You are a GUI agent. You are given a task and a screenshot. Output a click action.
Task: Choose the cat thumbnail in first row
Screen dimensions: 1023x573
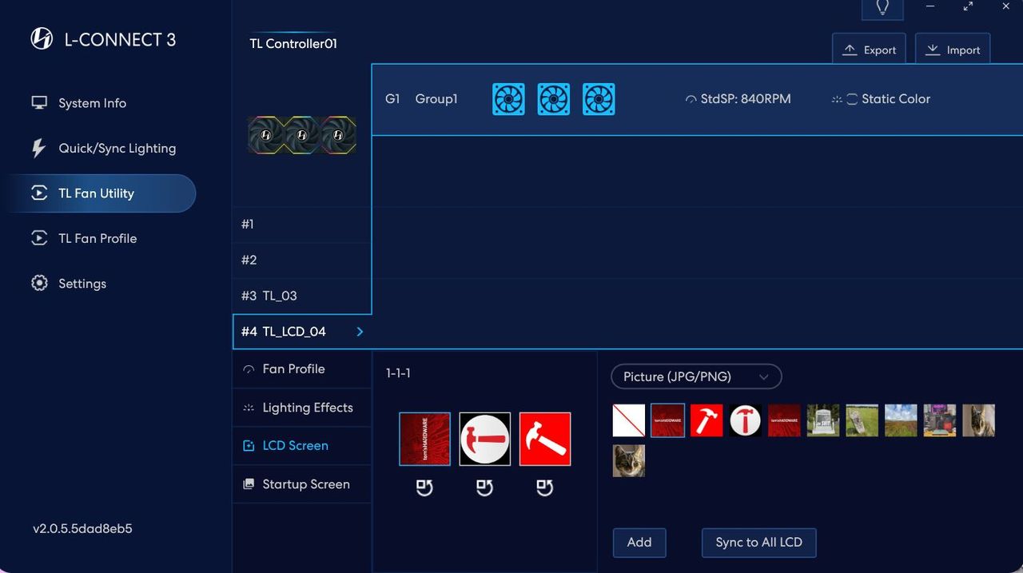[x=978, y=420]
